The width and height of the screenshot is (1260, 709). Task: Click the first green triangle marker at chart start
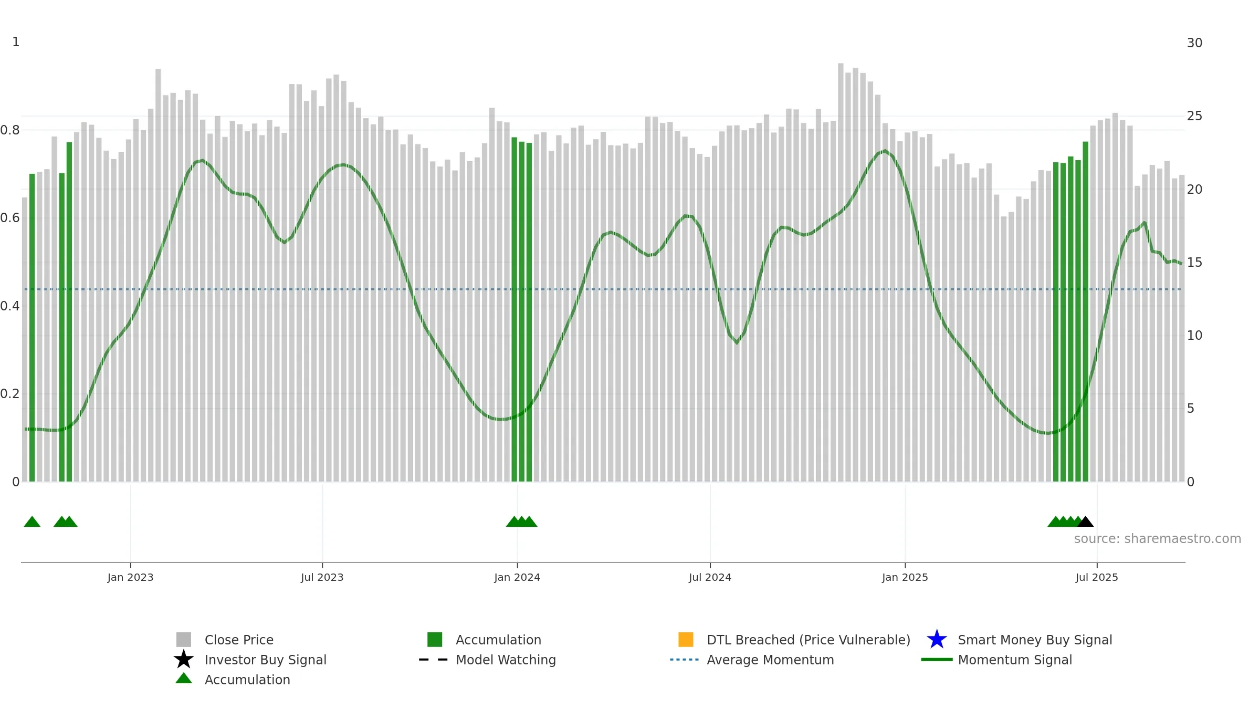pyautogui.click(x=32, y=522)
